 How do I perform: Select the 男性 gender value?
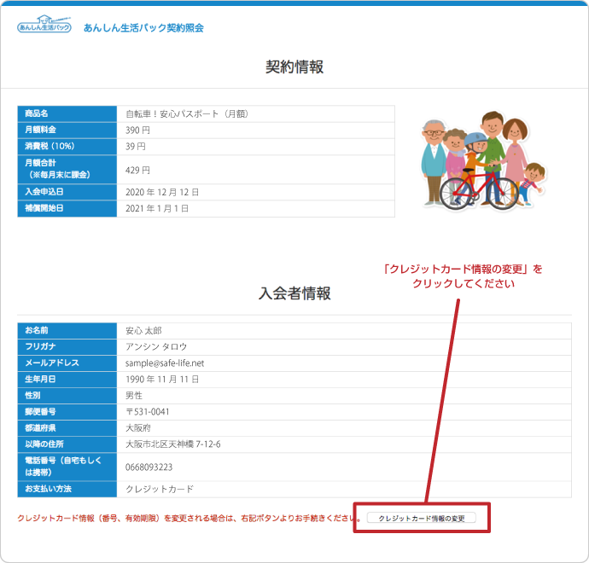coord(134,396)
